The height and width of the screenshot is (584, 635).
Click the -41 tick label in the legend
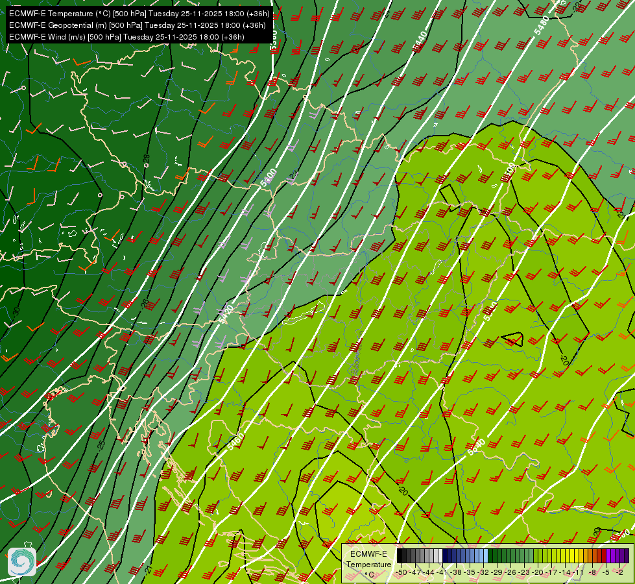pos(442,572)
